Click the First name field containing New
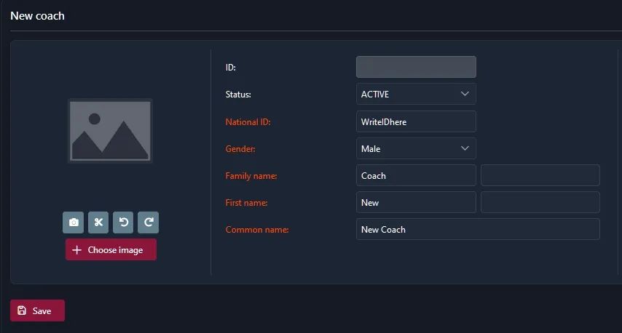The image size is (622, 333). [416, 202]
